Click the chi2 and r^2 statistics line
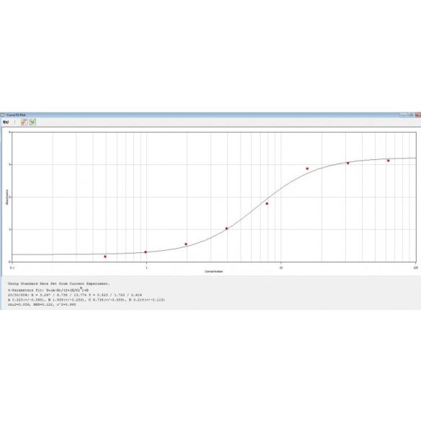This screenshot has height=421, width=421. tap(42, 305)
